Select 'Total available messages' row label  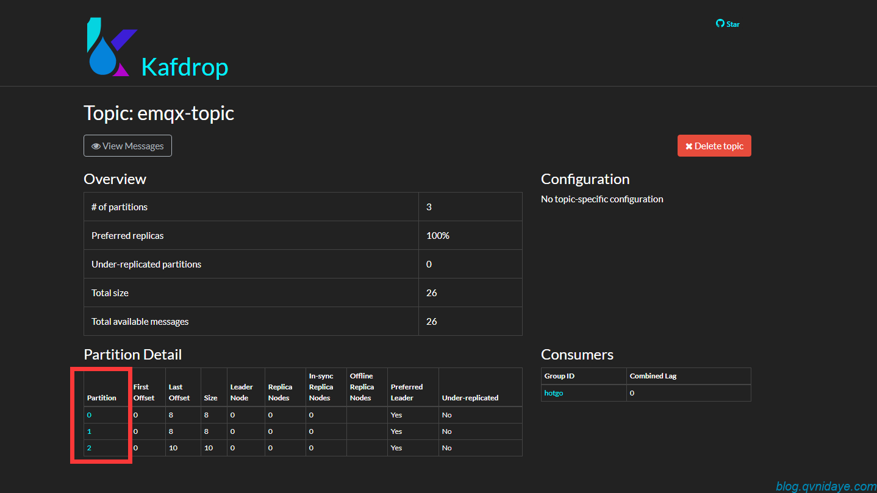tap(140, 322)
